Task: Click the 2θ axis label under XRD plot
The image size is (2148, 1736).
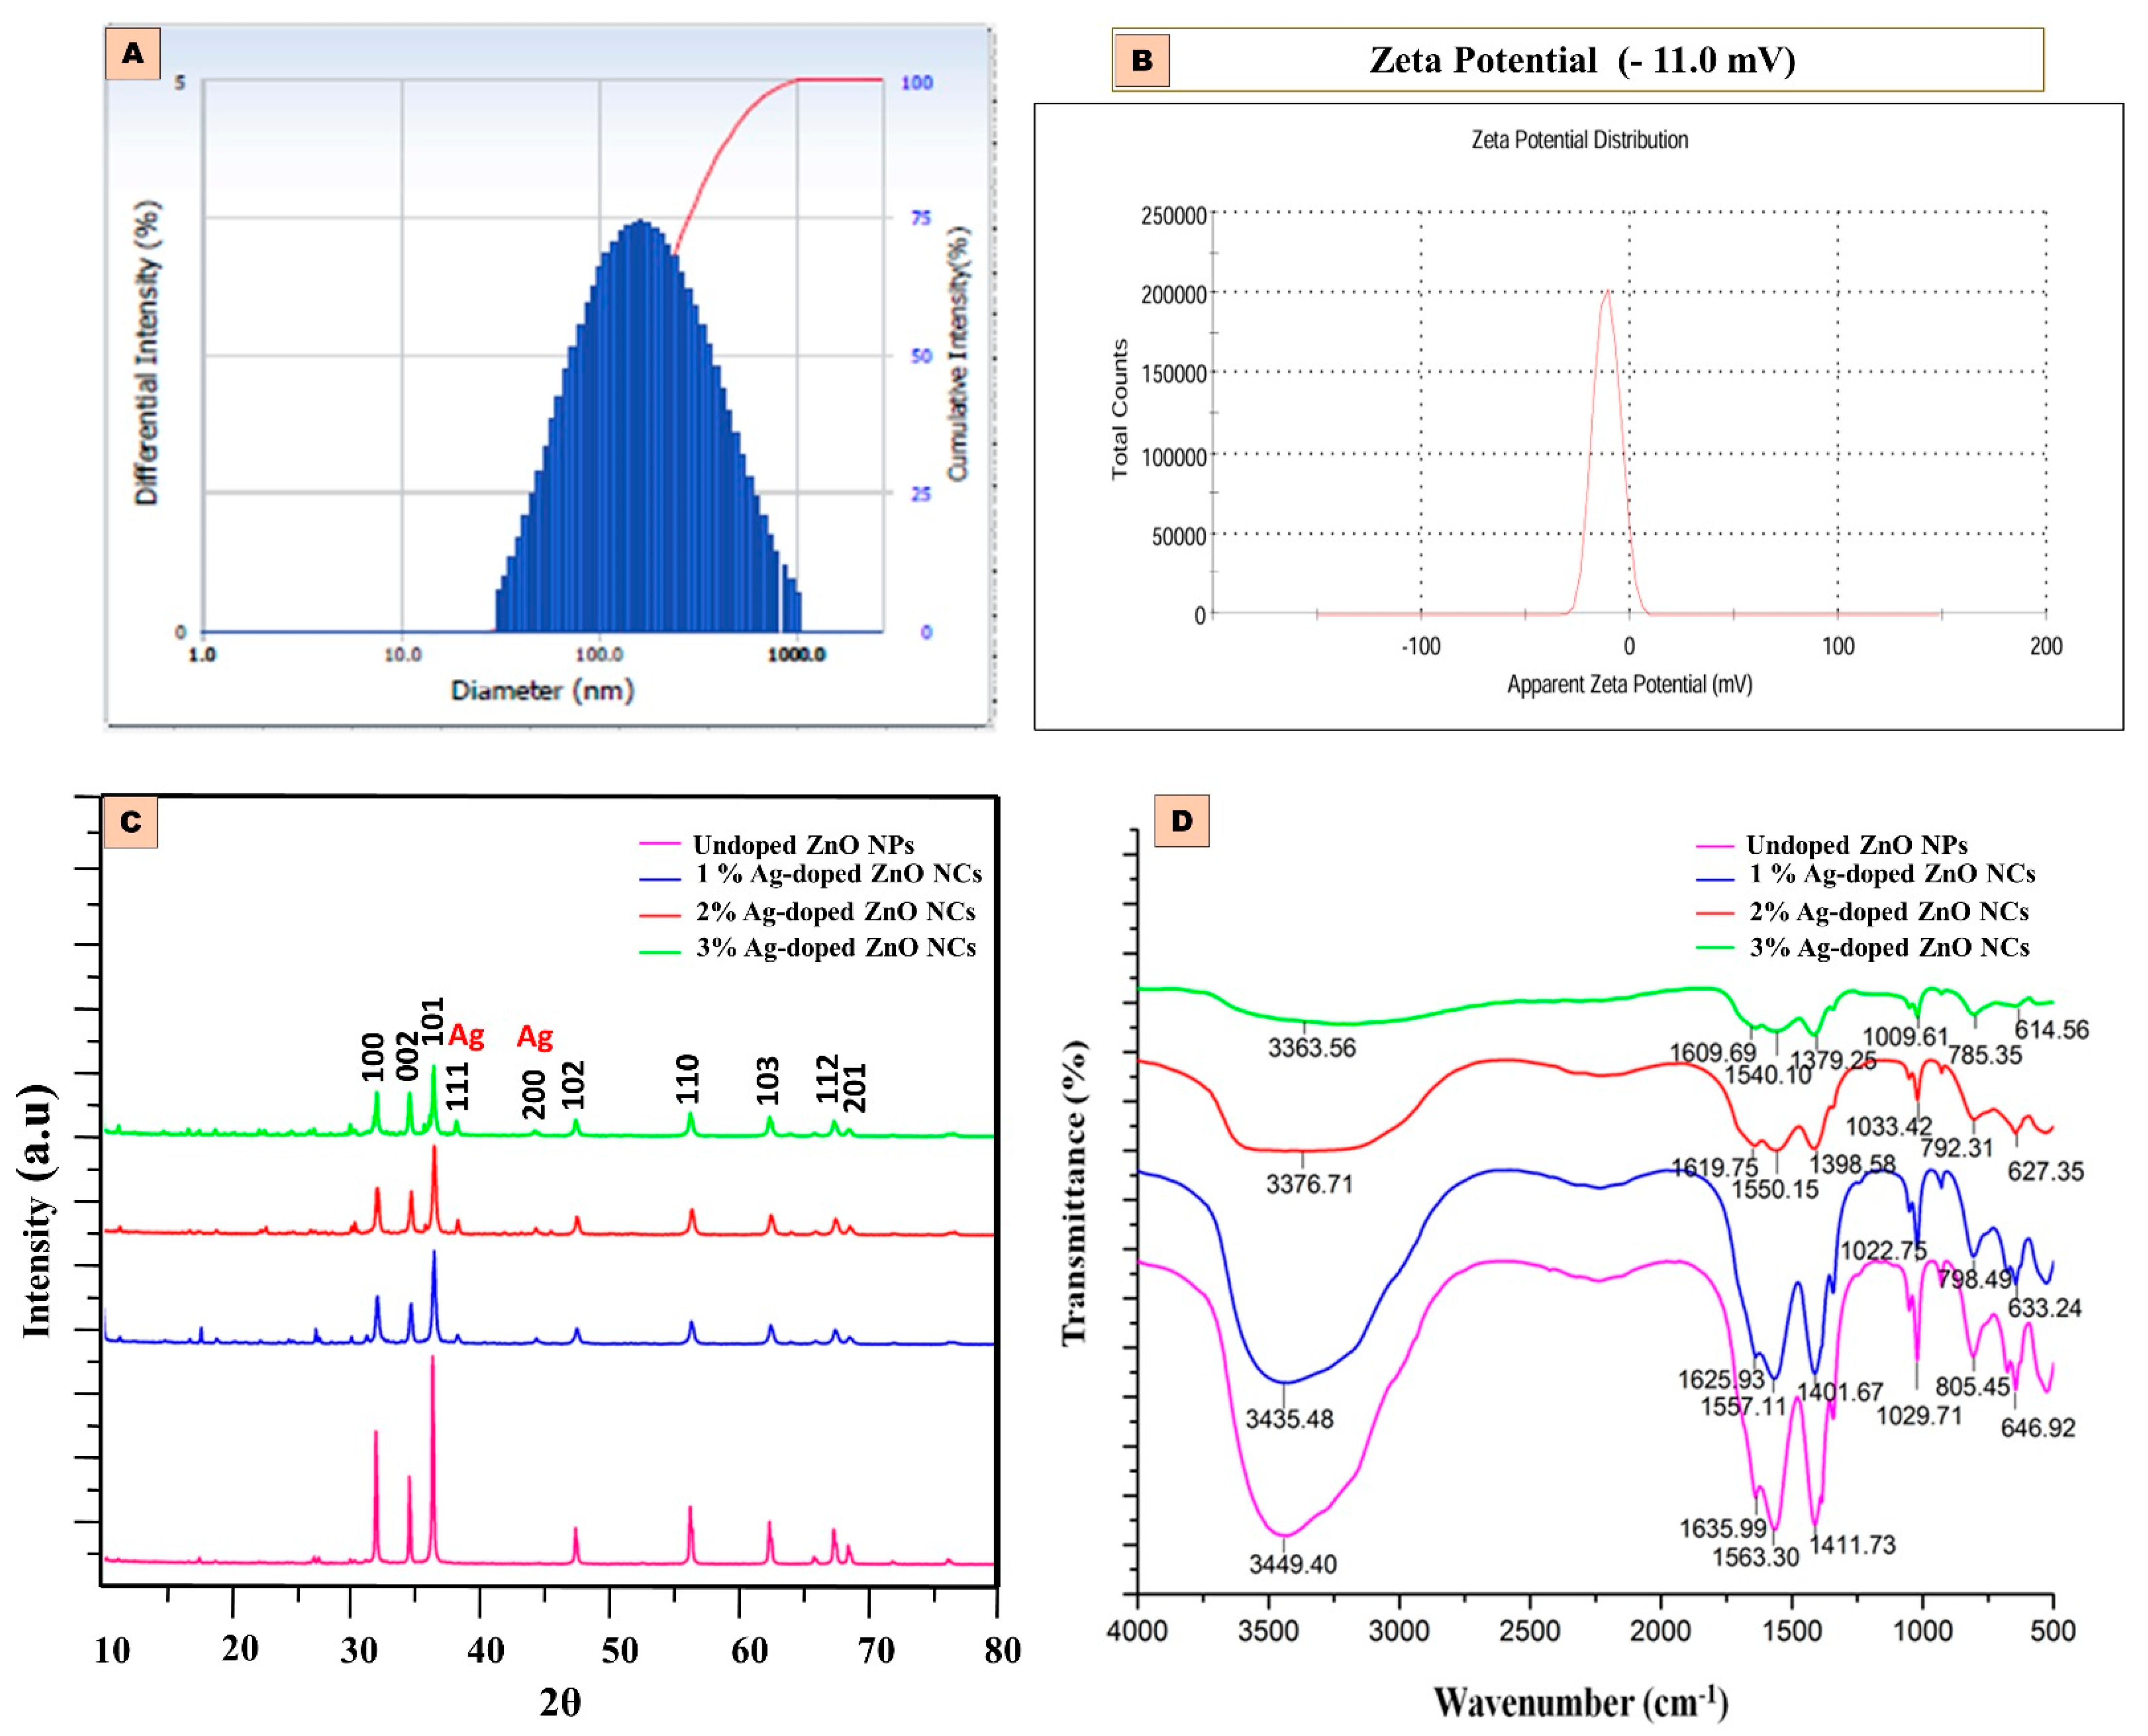Action: 560,1701
